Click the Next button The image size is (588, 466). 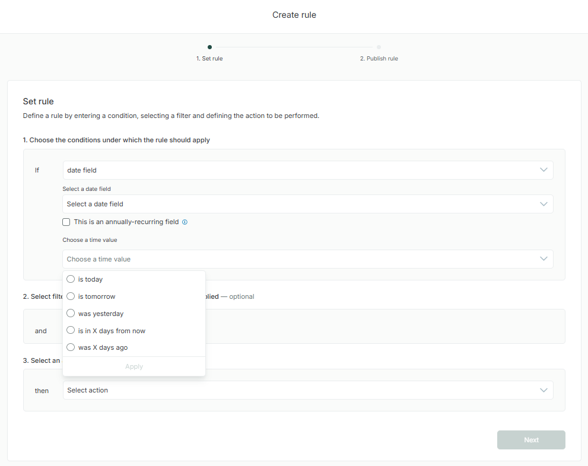[x=531, y=440]
